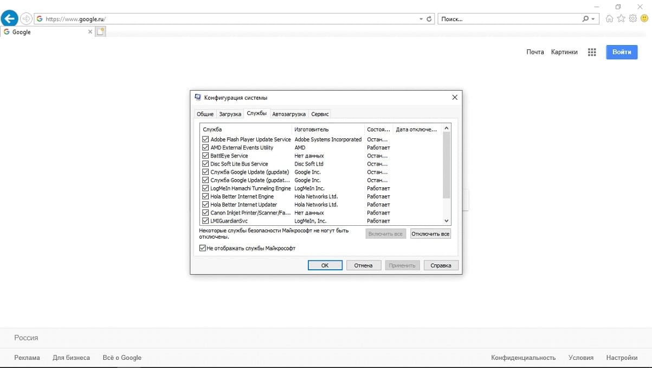Open the Google apps grid icon
Image resolution: width=652 pixels, height=368 pixels.
coord(592,52)
